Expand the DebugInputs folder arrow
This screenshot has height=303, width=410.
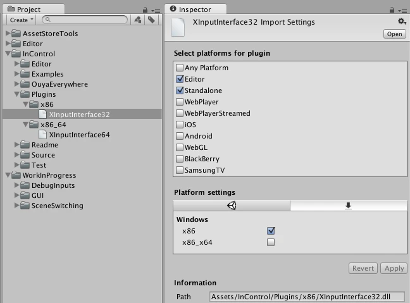(x=16, y=185)
